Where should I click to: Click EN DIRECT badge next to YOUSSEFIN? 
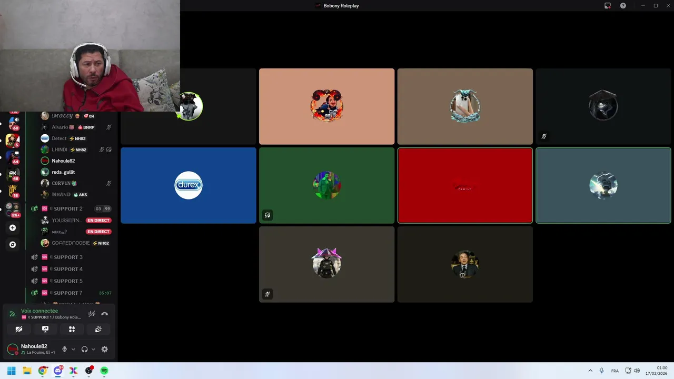point(98,221)
